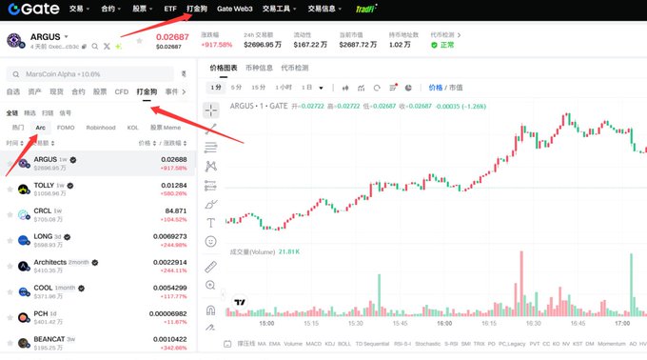Screen dimensions: 647x360
Task: Star the PCH row in list
Action: [10, 317]
